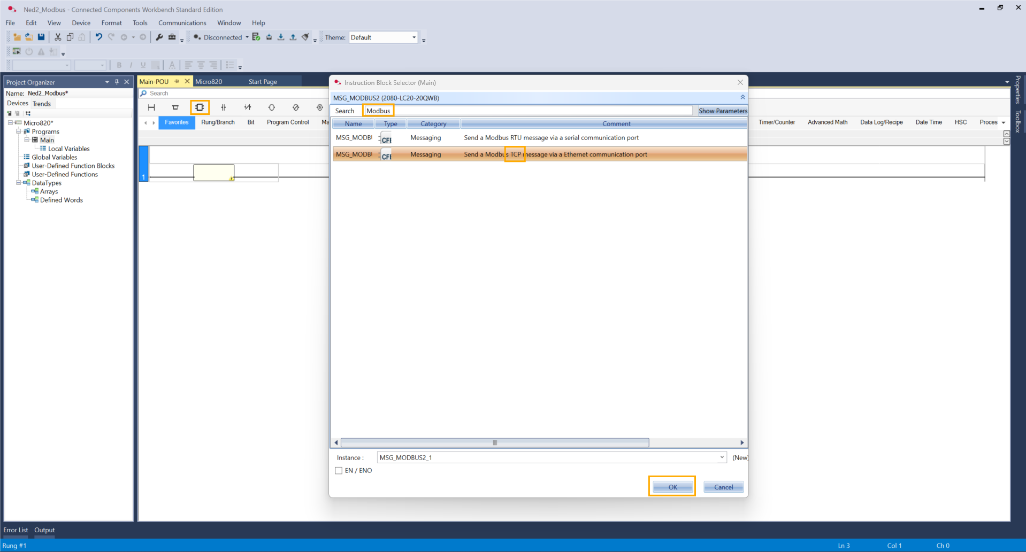1026x552 pixels.
Task: Select the instruction block tool icon
Action: 200,107
